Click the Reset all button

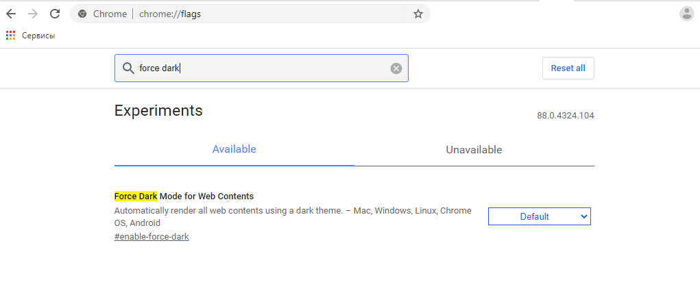568,68
